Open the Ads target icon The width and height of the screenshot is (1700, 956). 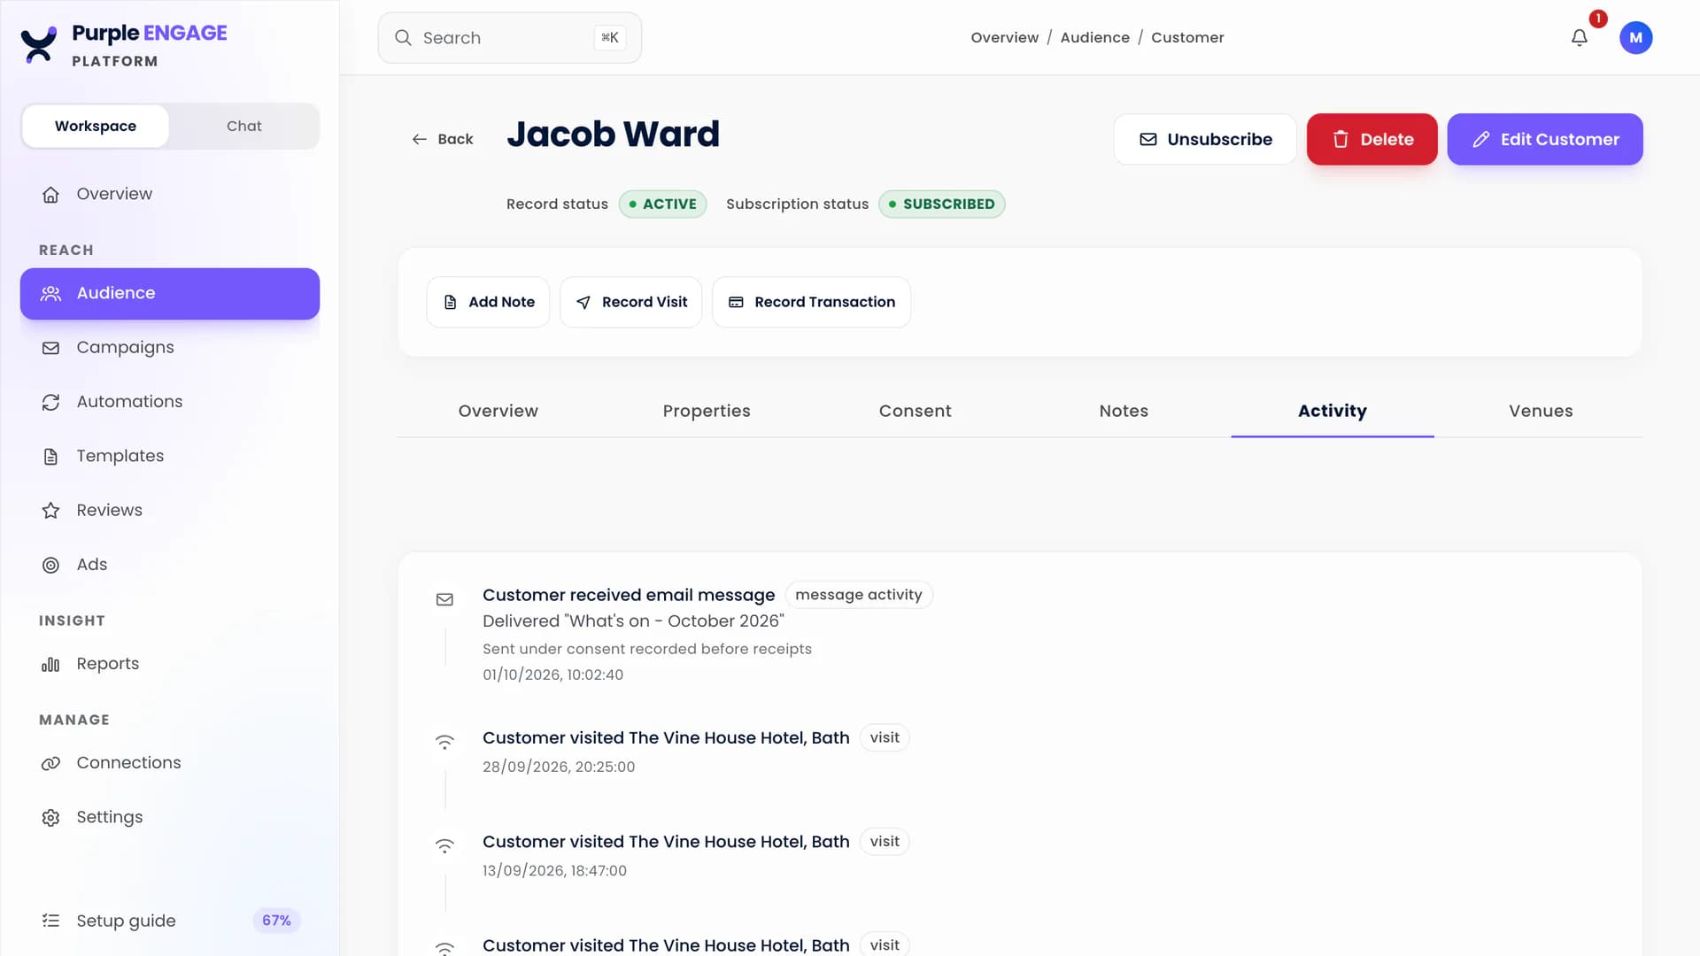(x=50, y=565)
